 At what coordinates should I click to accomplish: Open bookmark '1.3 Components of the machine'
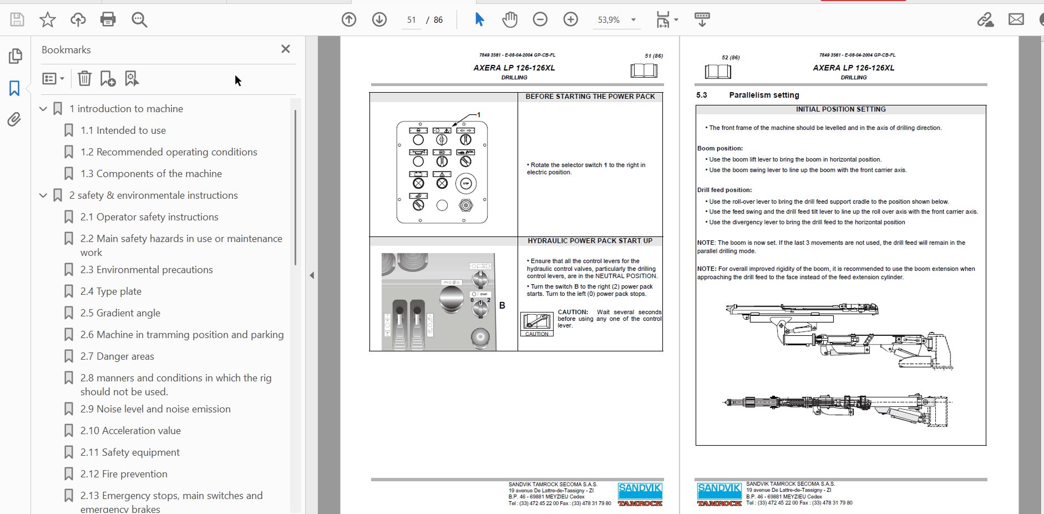click(151, 174)
